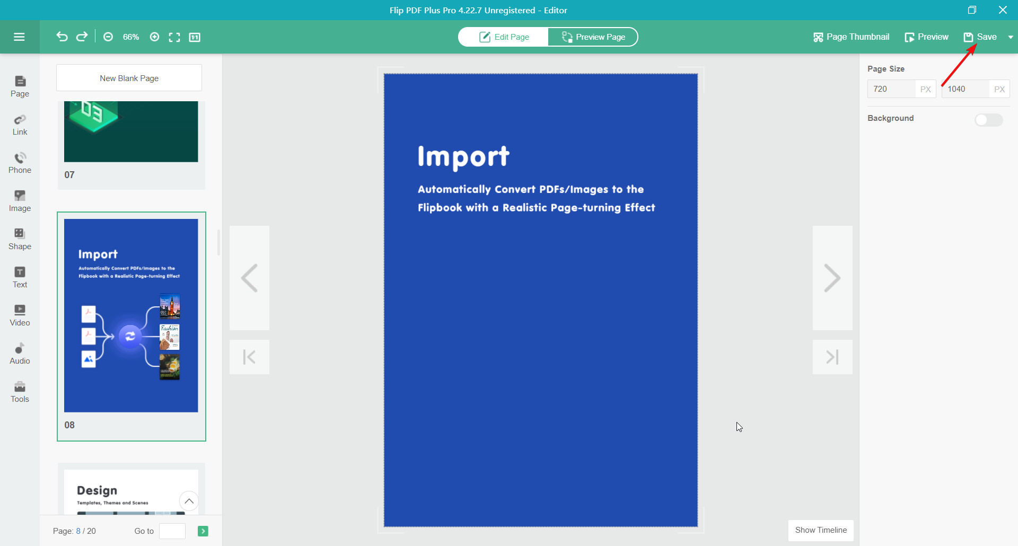Open the hamburger menu
This screenshot has height=546, width=1018.
pos(19,37)
